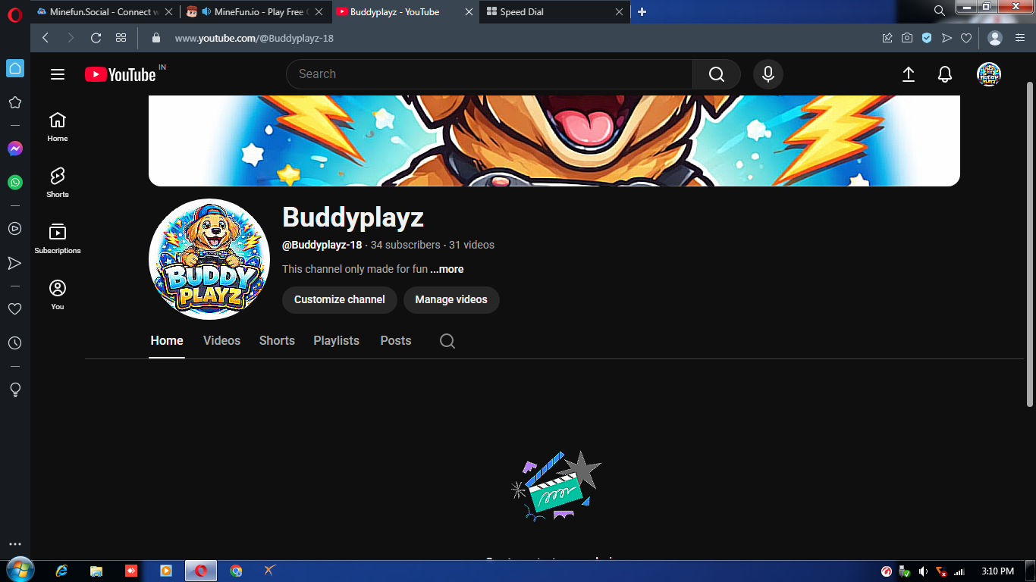Search within channel magnifier icon
Image resolution: width=1036 pixels, height=582 pixels.
pos(447,341)
